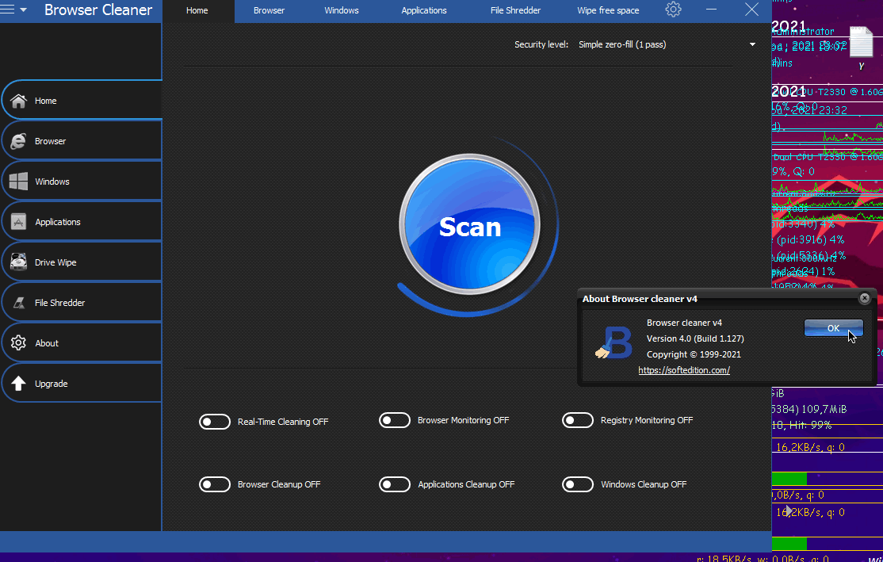Click the About gear icon in sidebar

pyautogui.click(x=18, y=343)
